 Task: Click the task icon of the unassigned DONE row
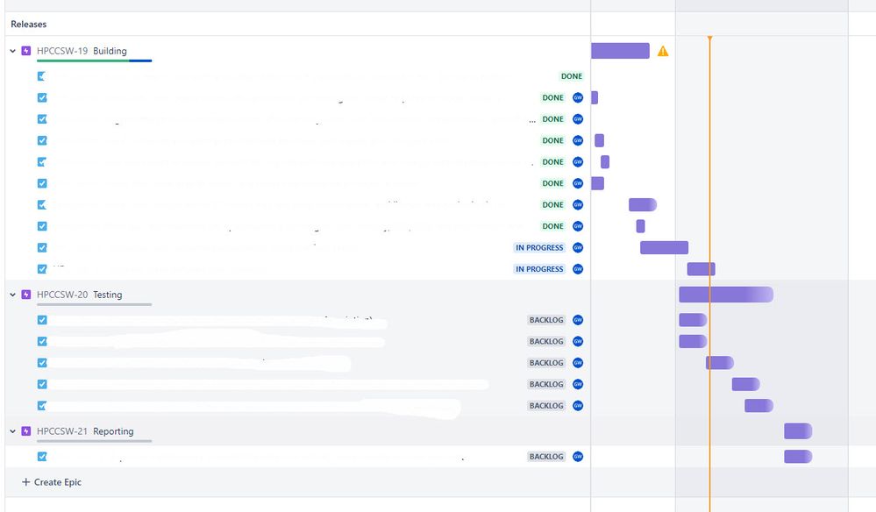click(42, 76)
